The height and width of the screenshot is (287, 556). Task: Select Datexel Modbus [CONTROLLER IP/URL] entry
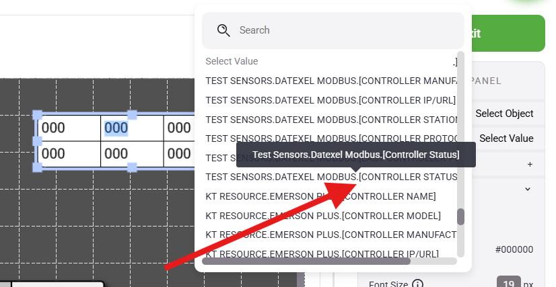point(331,100)
